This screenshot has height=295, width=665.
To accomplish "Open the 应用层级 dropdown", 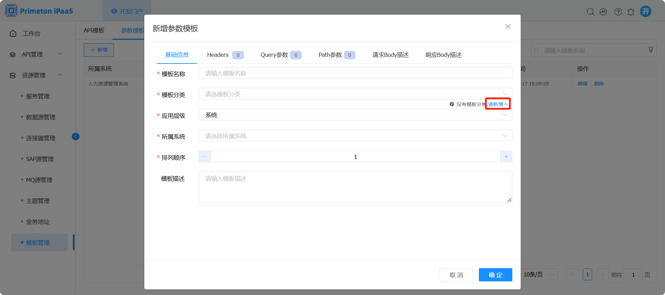I will click(x=355, y=115).
